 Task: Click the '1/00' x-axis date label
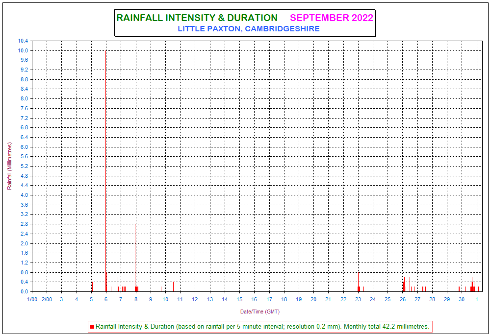coord(32,299)
